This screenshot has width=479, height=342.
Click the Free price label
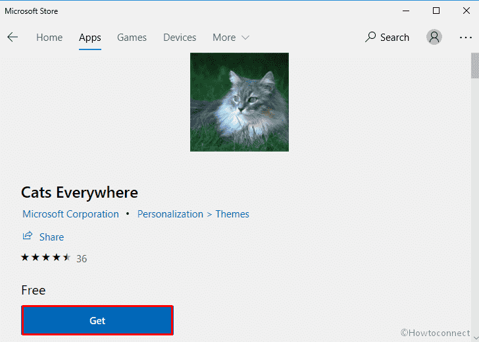click(34, 290)
